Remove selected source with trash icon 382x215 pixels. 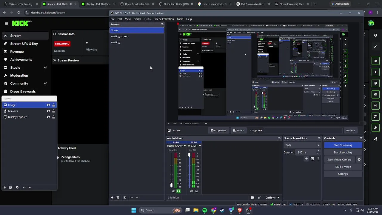pyautogui.click(x=10, y=187)
